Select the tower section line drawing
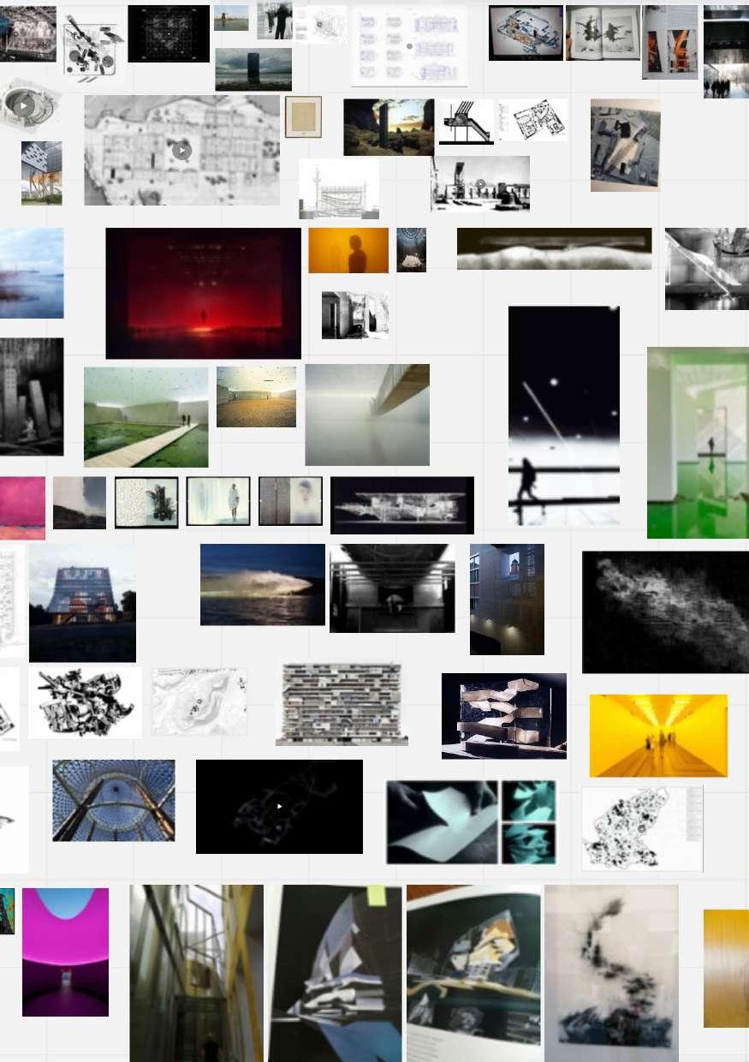The width and height of the screenshot is (749, 1062). (x=339, y=189)
